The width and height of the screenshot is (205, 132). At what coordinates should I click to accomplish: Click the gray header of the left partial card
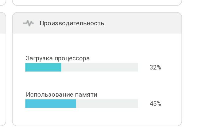(3, 23)
